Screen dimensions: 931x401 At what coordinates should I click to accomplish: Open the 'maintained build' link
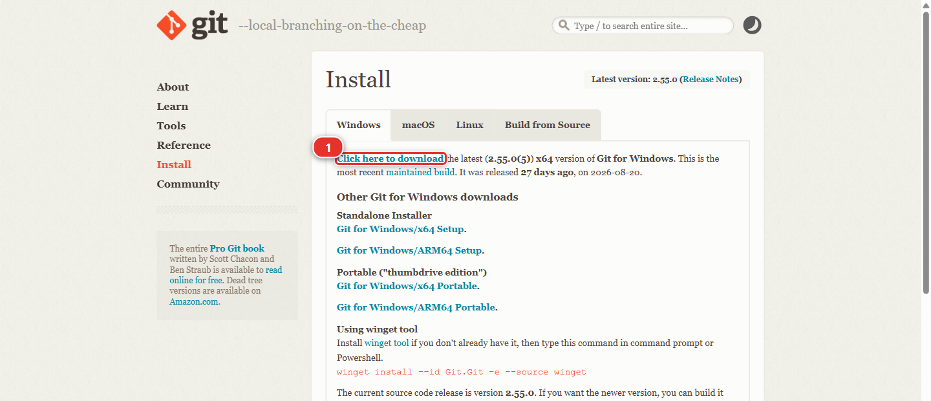click(420, 173)
